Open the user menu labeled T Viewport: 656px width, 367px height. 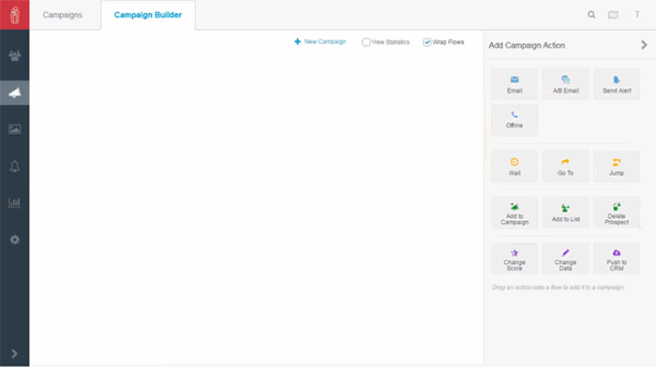637,15
